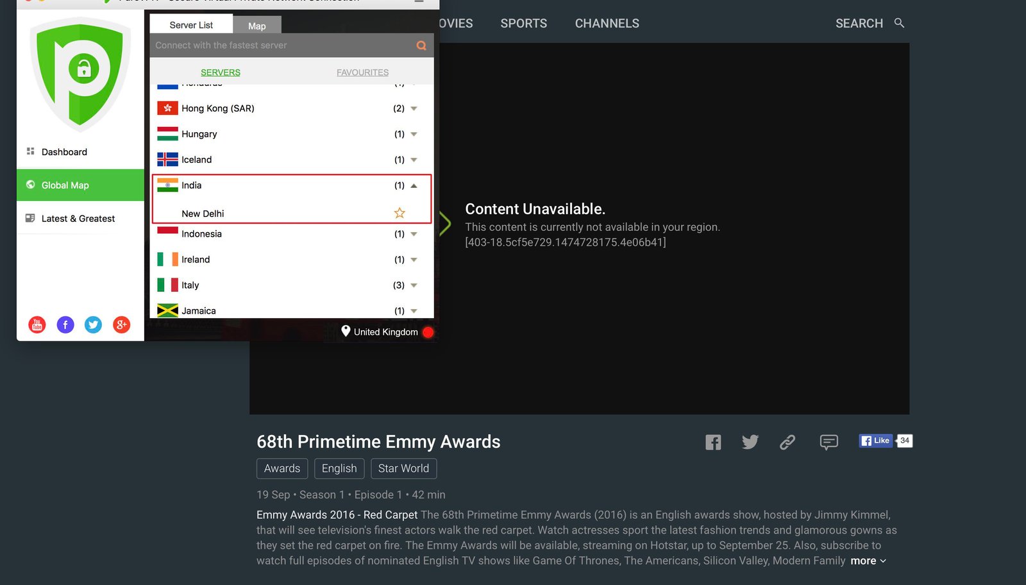Open PureVPN Twitter page icon
Screen dimensions: 1026x585
pos(94,325)
